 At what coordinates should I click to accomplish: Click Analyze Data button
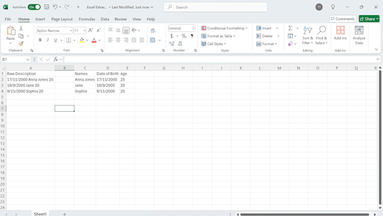359,36
